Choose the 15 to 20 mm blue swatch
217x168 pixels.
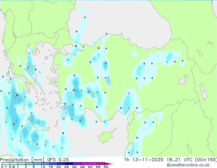53,164
